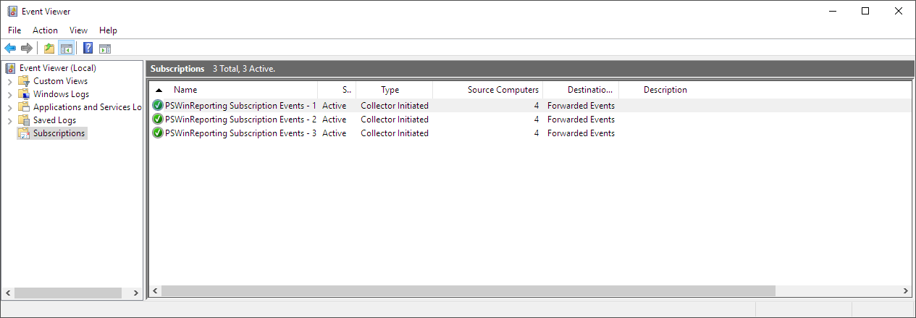Expand the Windows Logs tree node
Image resolution: width=916 pixels, height=318 pixels.
9,94
